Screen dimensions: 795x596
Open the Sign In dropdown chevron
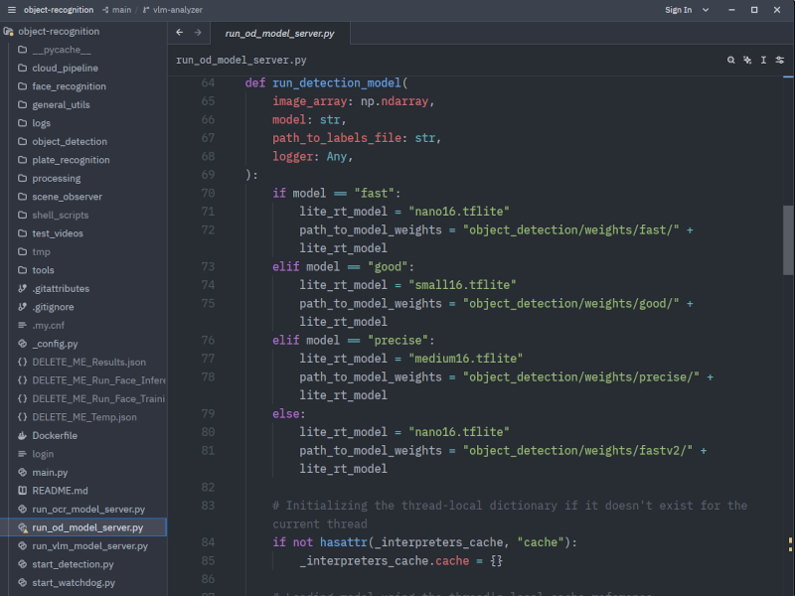706,10
